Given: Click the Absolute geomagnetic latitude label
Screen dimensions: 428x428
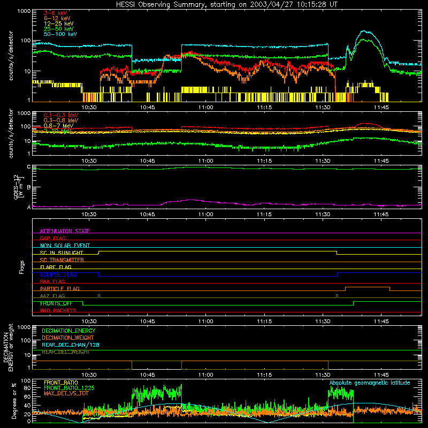Looking at the screenshot, I should [370, 383].
